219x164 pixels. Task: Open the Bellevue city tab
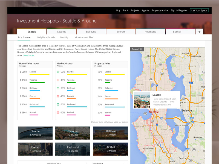[x=91, y=32]
